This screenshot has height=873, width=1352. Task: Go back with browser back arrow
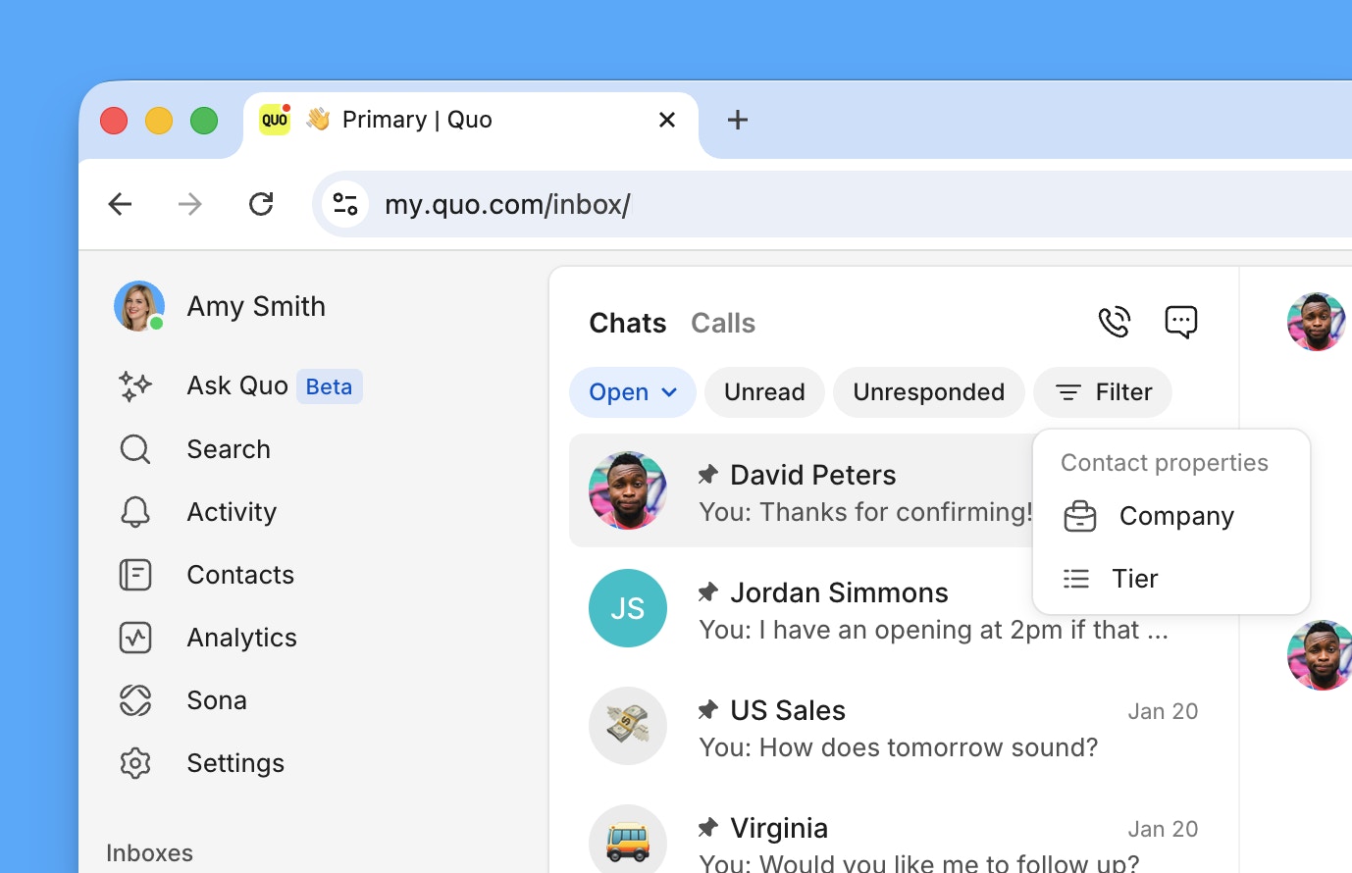[x=120, y=204]
